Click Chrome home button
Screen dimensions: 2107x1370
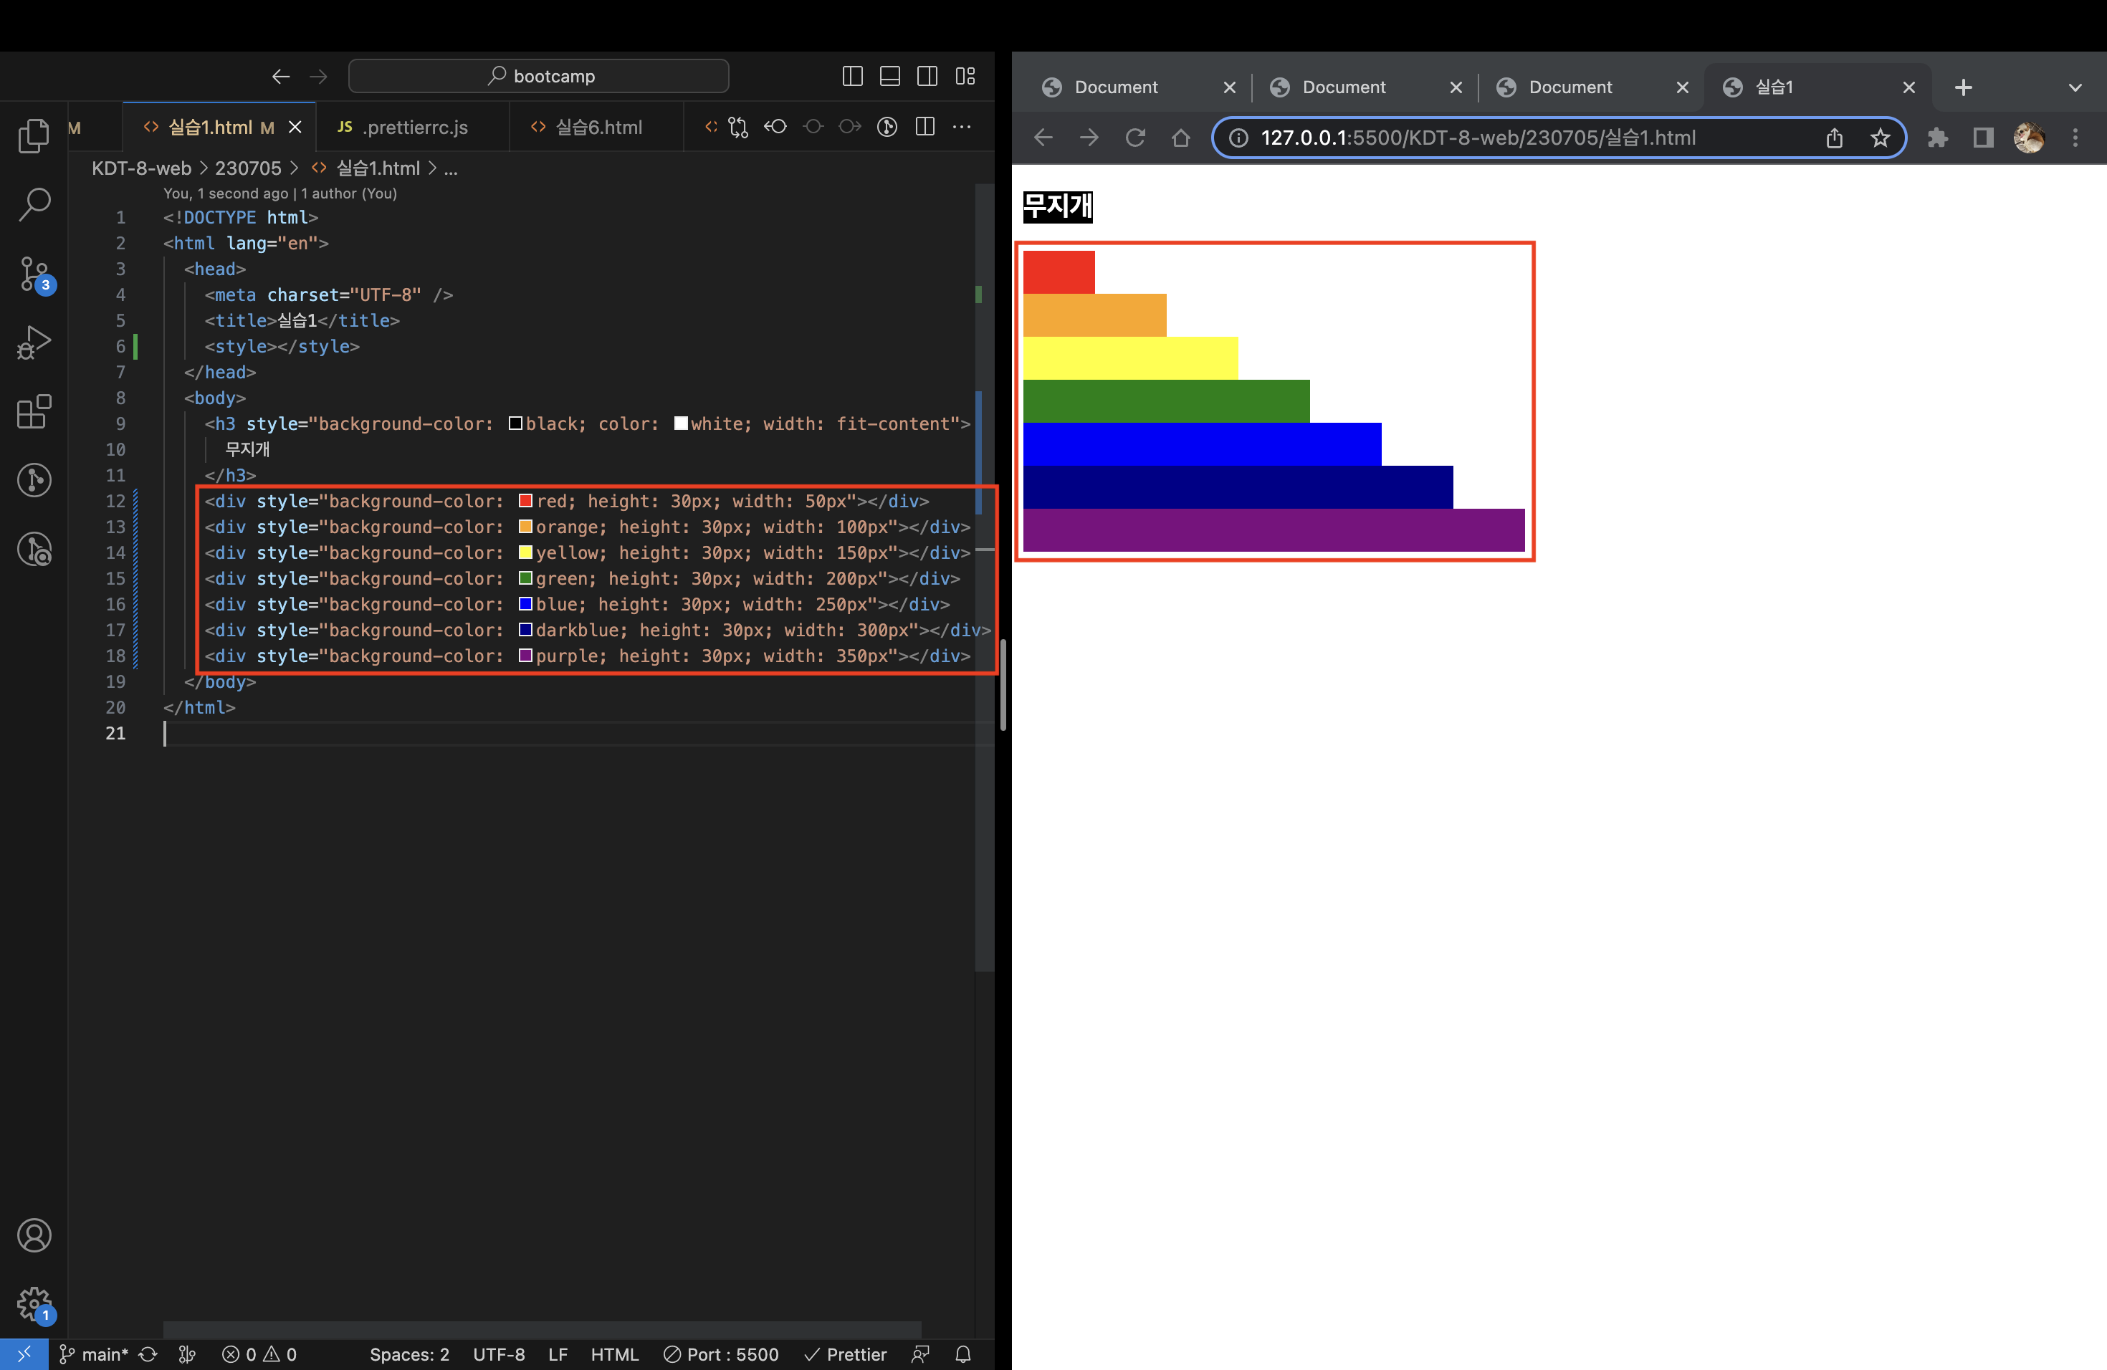click(1180, 137)
